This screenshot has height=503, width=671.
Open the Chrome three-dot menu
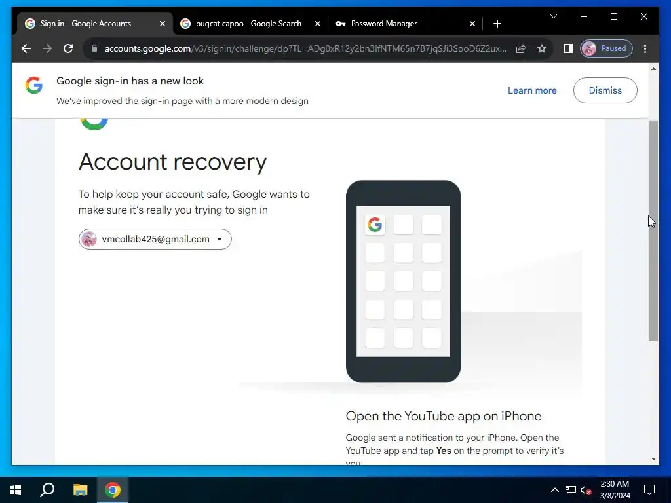click(645, 48)
